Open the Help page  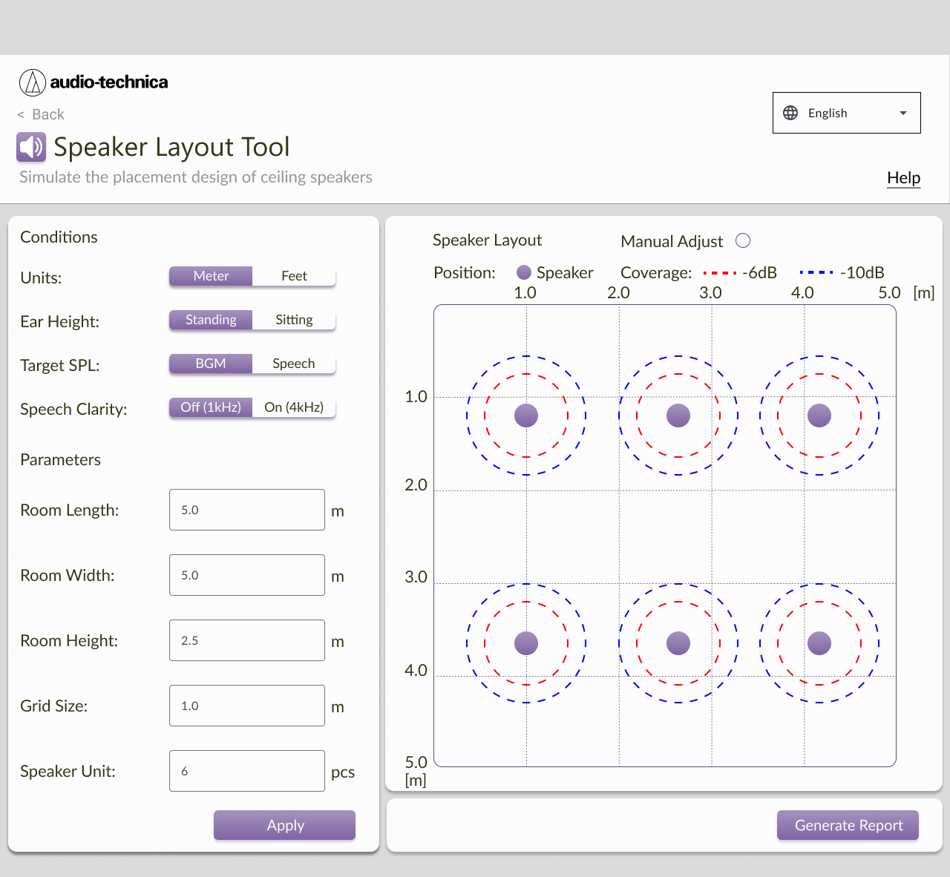click(903, 178)
